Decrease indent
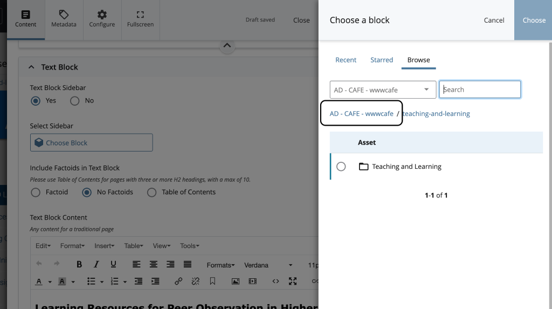This screenshot has height=309, width=552. pyautogui.click(x=139, y=281)
